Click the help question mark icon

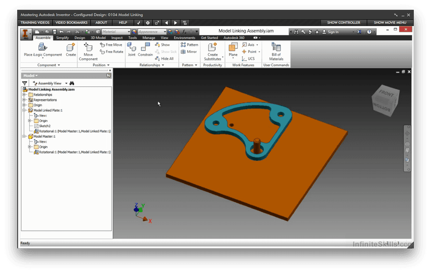click(369, 32)
